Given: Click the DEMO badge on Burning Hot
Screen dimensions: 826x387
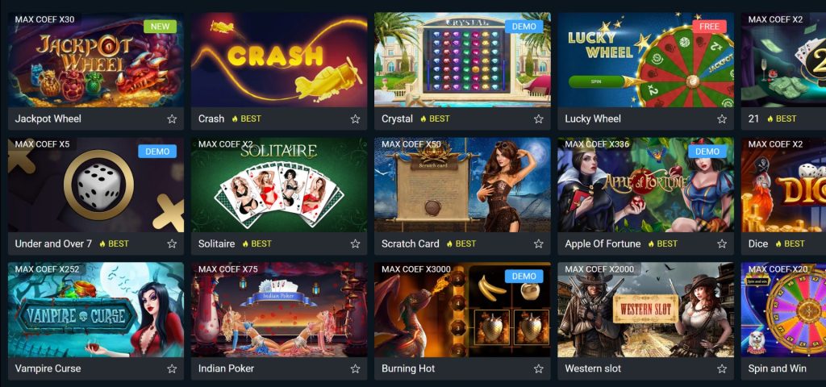Looking at the screenshot, I should (x=524, y=276).
